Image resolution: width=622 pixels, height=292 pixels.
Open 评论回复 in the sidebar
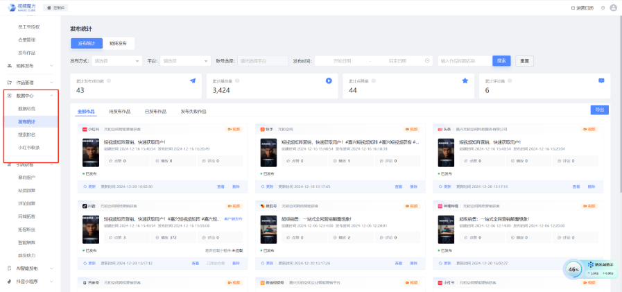27,203
